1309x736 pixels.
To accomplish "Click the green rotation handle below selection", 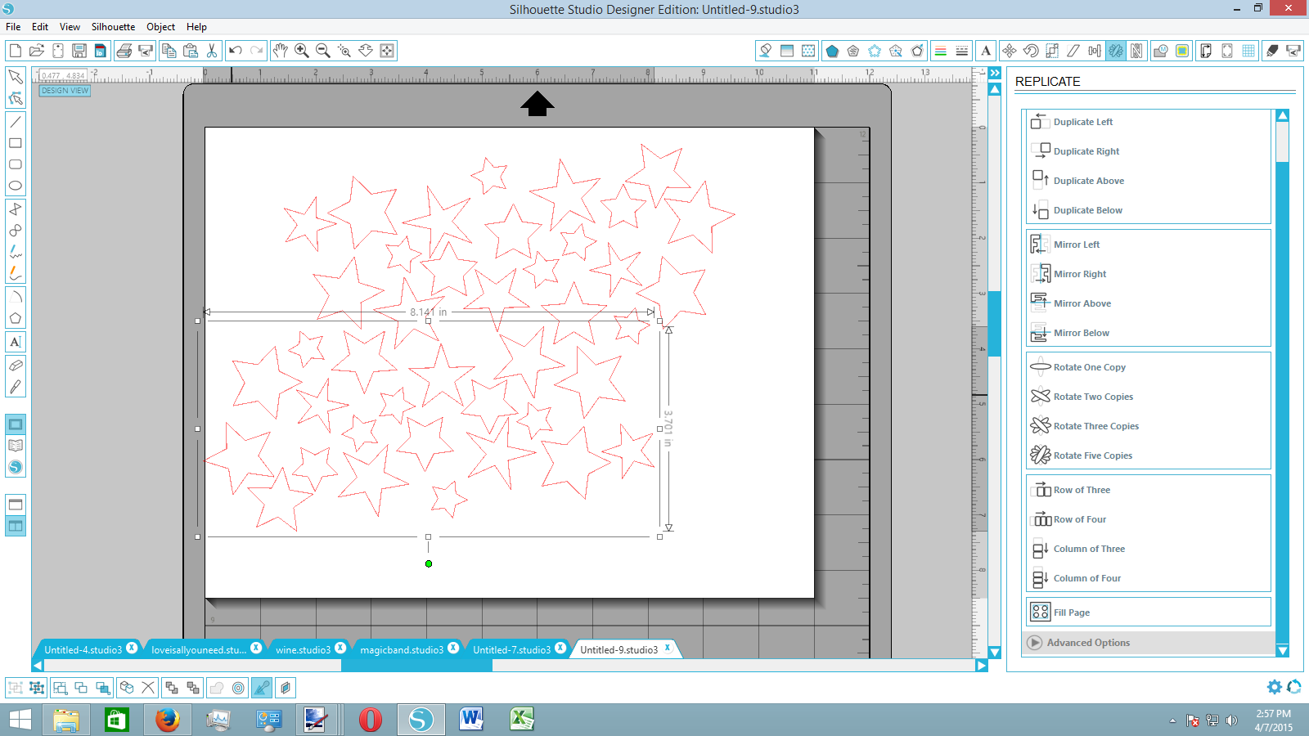I will (429, 563).
